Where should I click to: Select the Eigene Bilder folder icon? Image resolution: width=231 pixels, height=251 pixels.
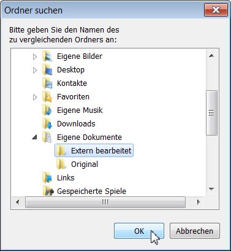[47, 56]
